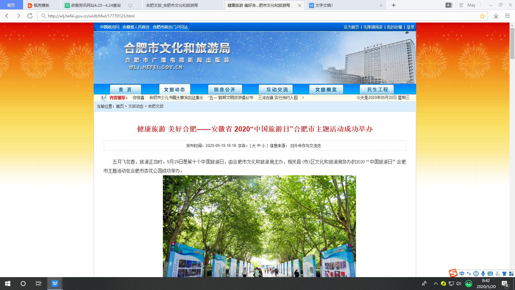Open the network status tray icon
Image resolution: width=515 pixels, height=290 pixels.
coord(451,284)
